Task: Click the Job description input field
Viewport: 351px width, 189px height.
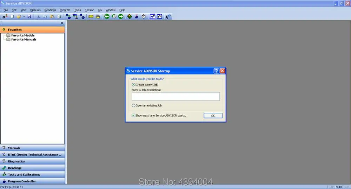Action: tap(175, 97)
